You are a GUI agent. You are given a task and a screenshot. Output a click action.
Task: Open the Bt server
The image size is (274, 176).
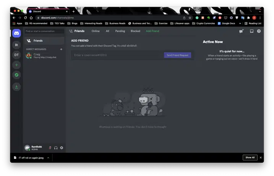pyautogui.click(x=16, y=45)
